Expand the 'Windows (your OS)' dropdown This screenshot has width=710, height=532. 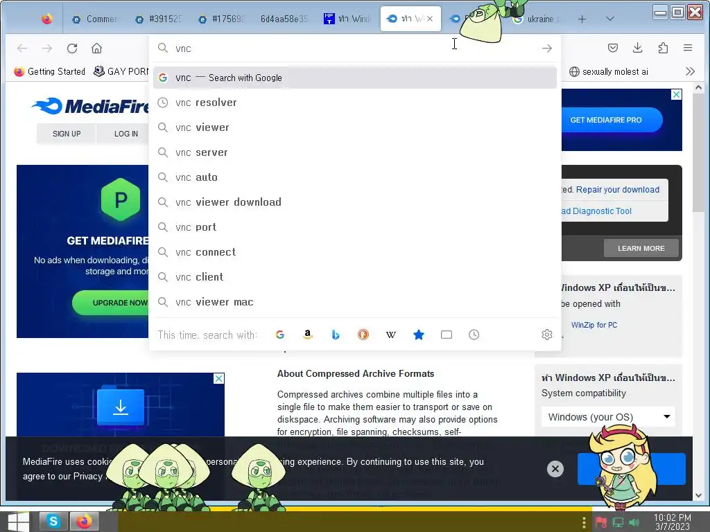(608, 417)
